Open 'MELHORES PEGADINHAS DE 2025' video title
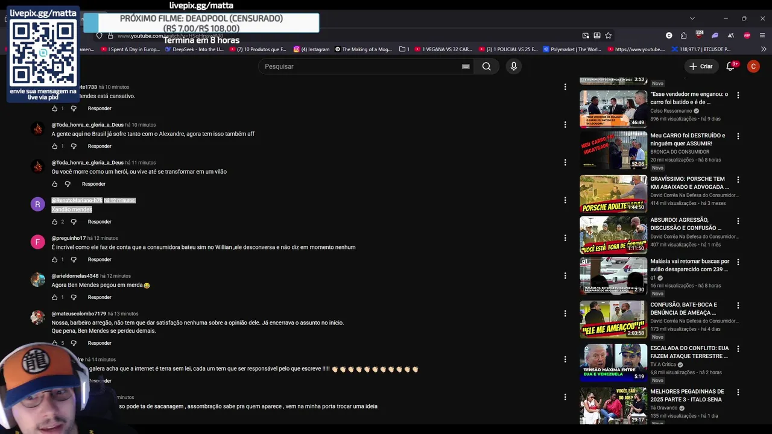The height and width of the screenshot is (434, 772). (x=687, y=395)
